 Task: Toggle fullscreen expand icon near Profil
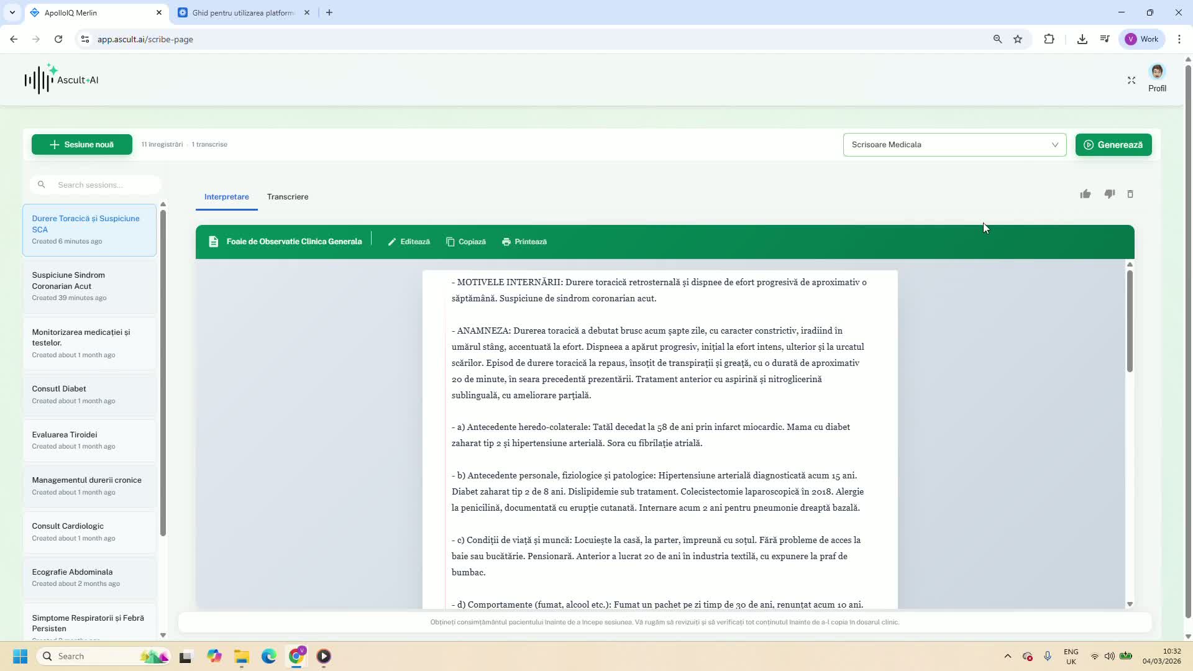[x=1131, y=80]
